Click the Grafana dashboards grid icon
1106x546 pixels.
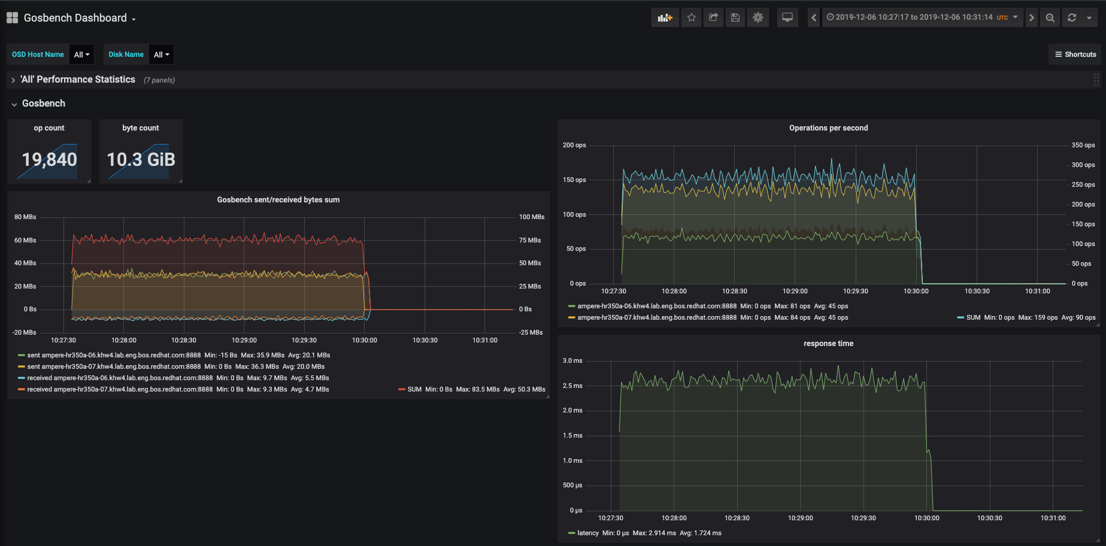point(12,18)
